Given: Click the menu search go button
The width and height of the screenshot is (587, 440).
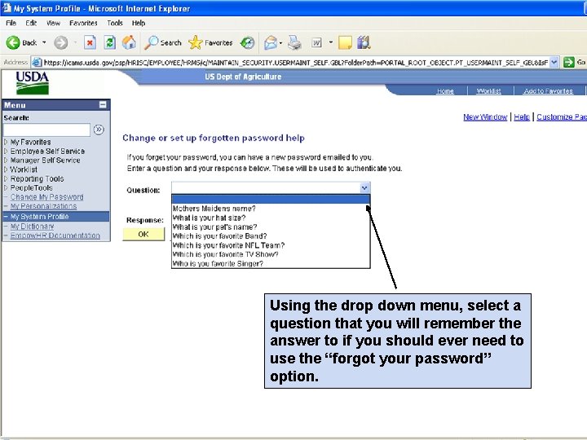Looking at the screenshot, I should [99, 130].
